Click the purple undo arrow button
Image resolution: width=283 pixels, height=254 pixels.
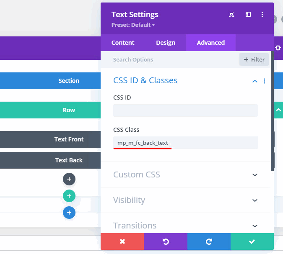165,241
